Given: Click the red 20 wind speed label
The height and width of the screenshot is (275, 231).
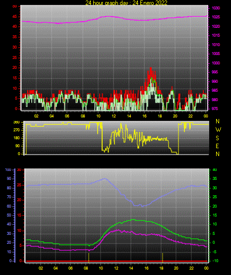Looking at the screenshot, I should (15, 68).
